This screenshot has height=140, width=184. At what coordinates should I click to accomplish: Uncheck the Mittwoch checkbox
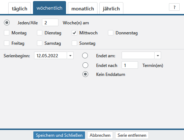click(74, 33)
